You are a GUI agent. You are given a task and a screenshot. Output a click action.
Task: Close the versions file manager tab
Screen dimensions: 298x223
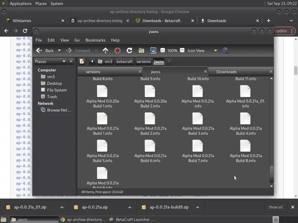coord(140,71)
